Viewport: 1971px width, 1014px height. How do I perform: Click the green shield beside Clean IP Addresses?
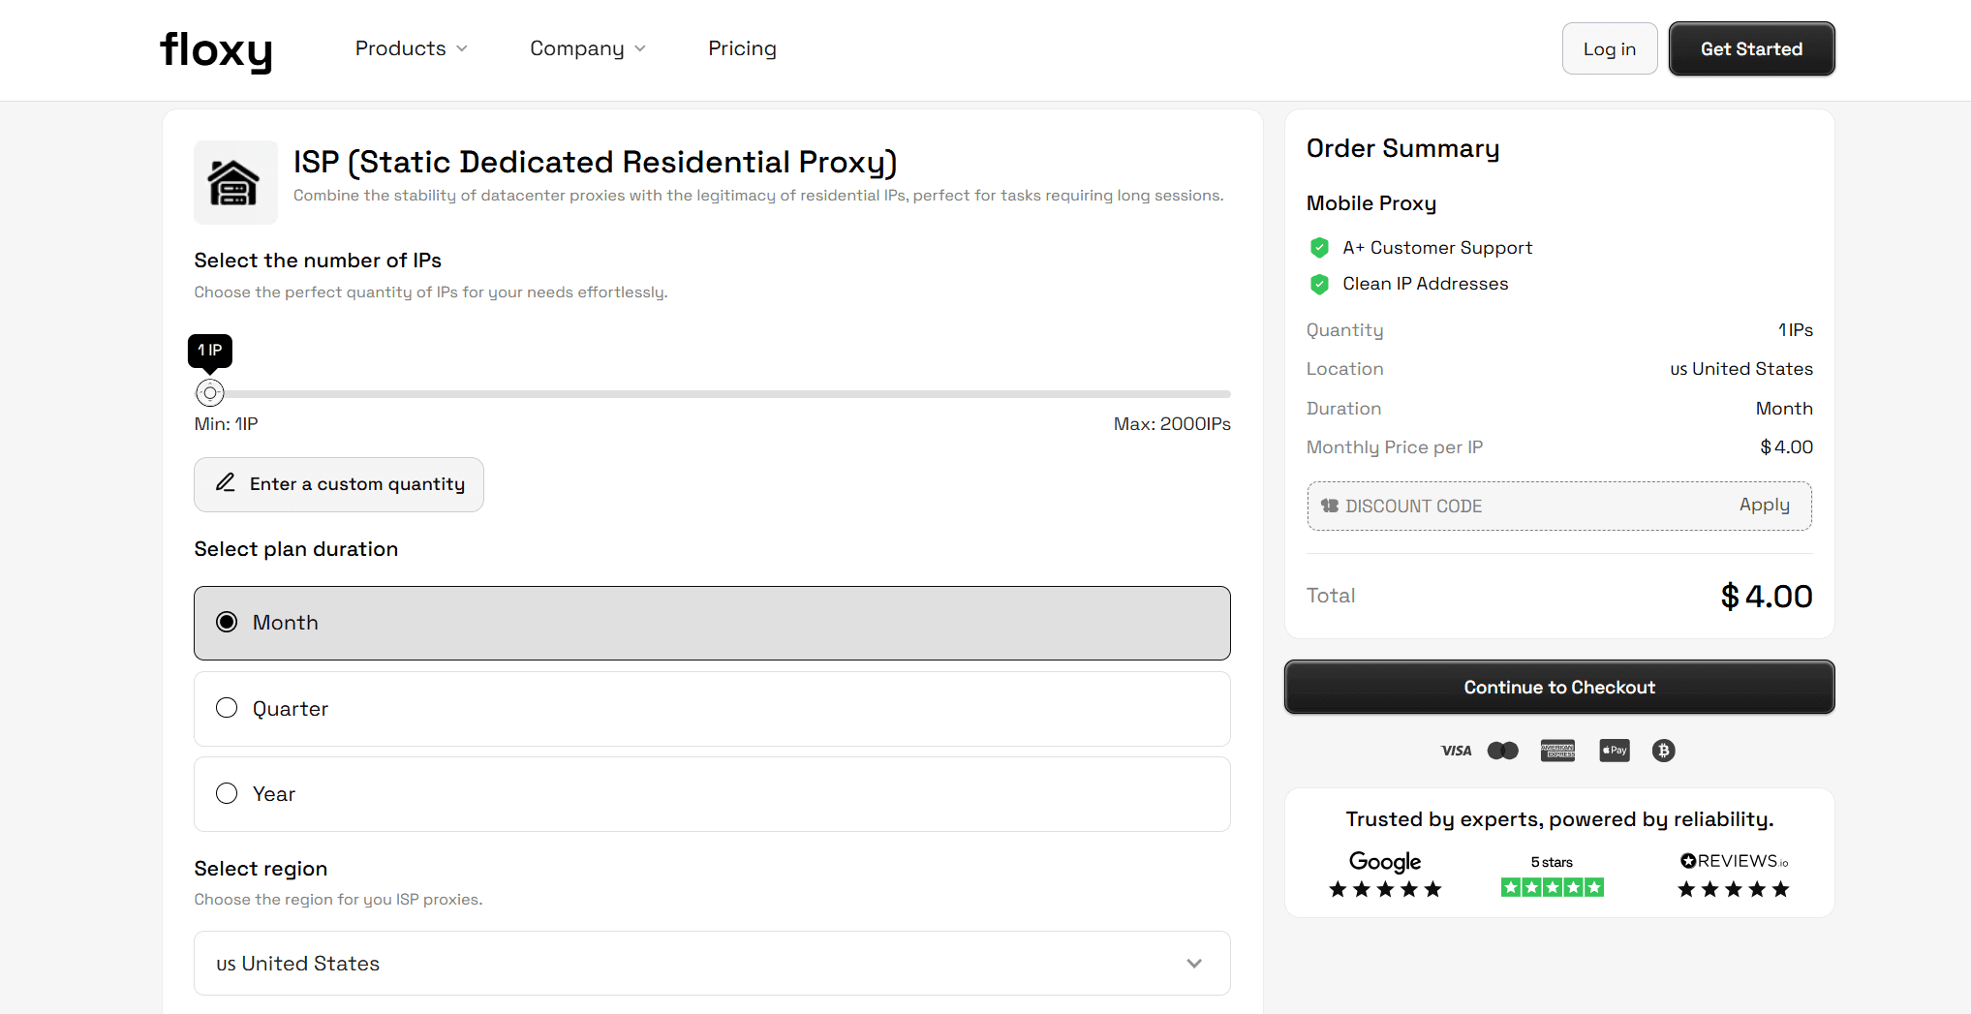1319,284
